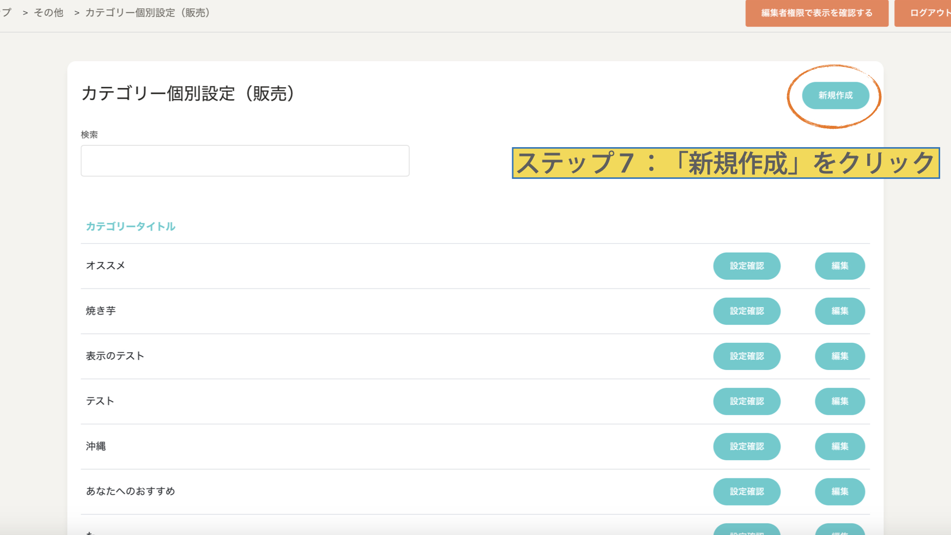Edit the オススメ category
The height and width of the screenshot is (535, 951).
click(x=840, y=266)
